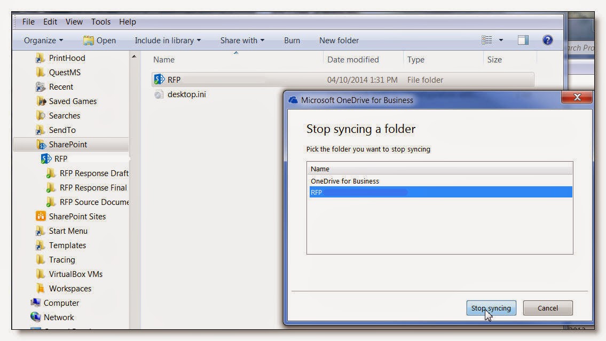Click the SharePoint folder icon in tree
This screenshot has width=606, height=341.
tap(41, 145)
